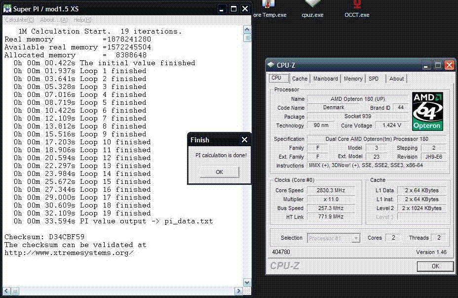Click the Cores count field

tap(393, 238)
